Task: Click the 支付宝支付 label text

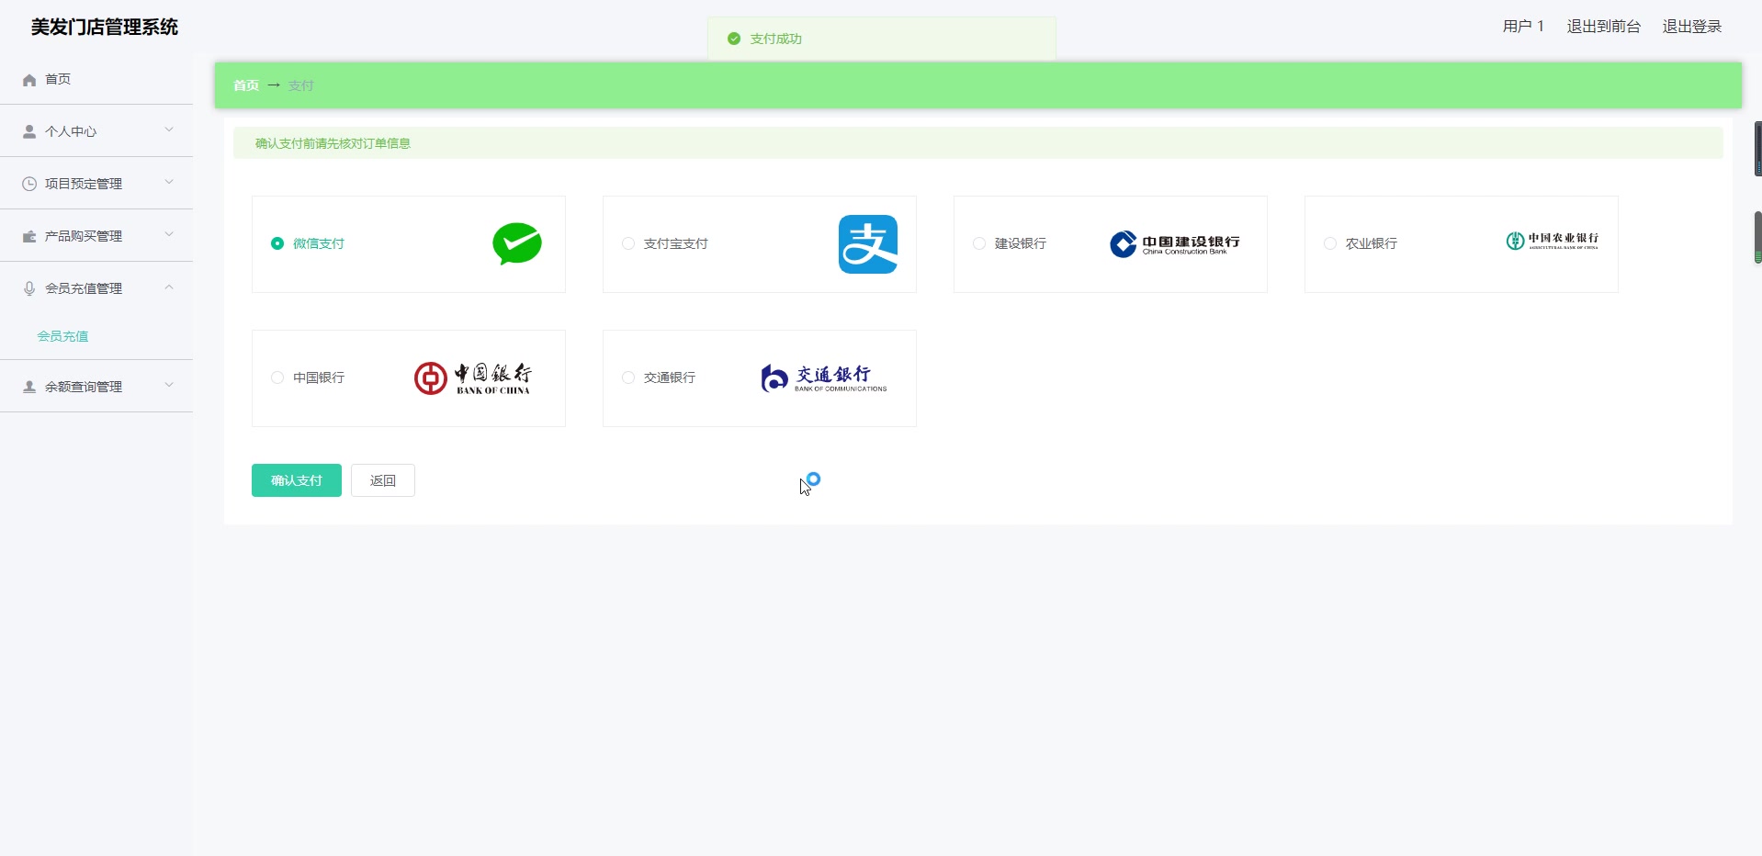Action: (676, 243)
